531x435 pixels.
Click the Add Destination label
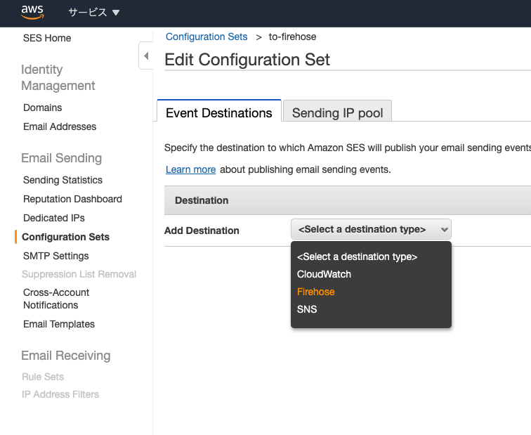[202, 231]
